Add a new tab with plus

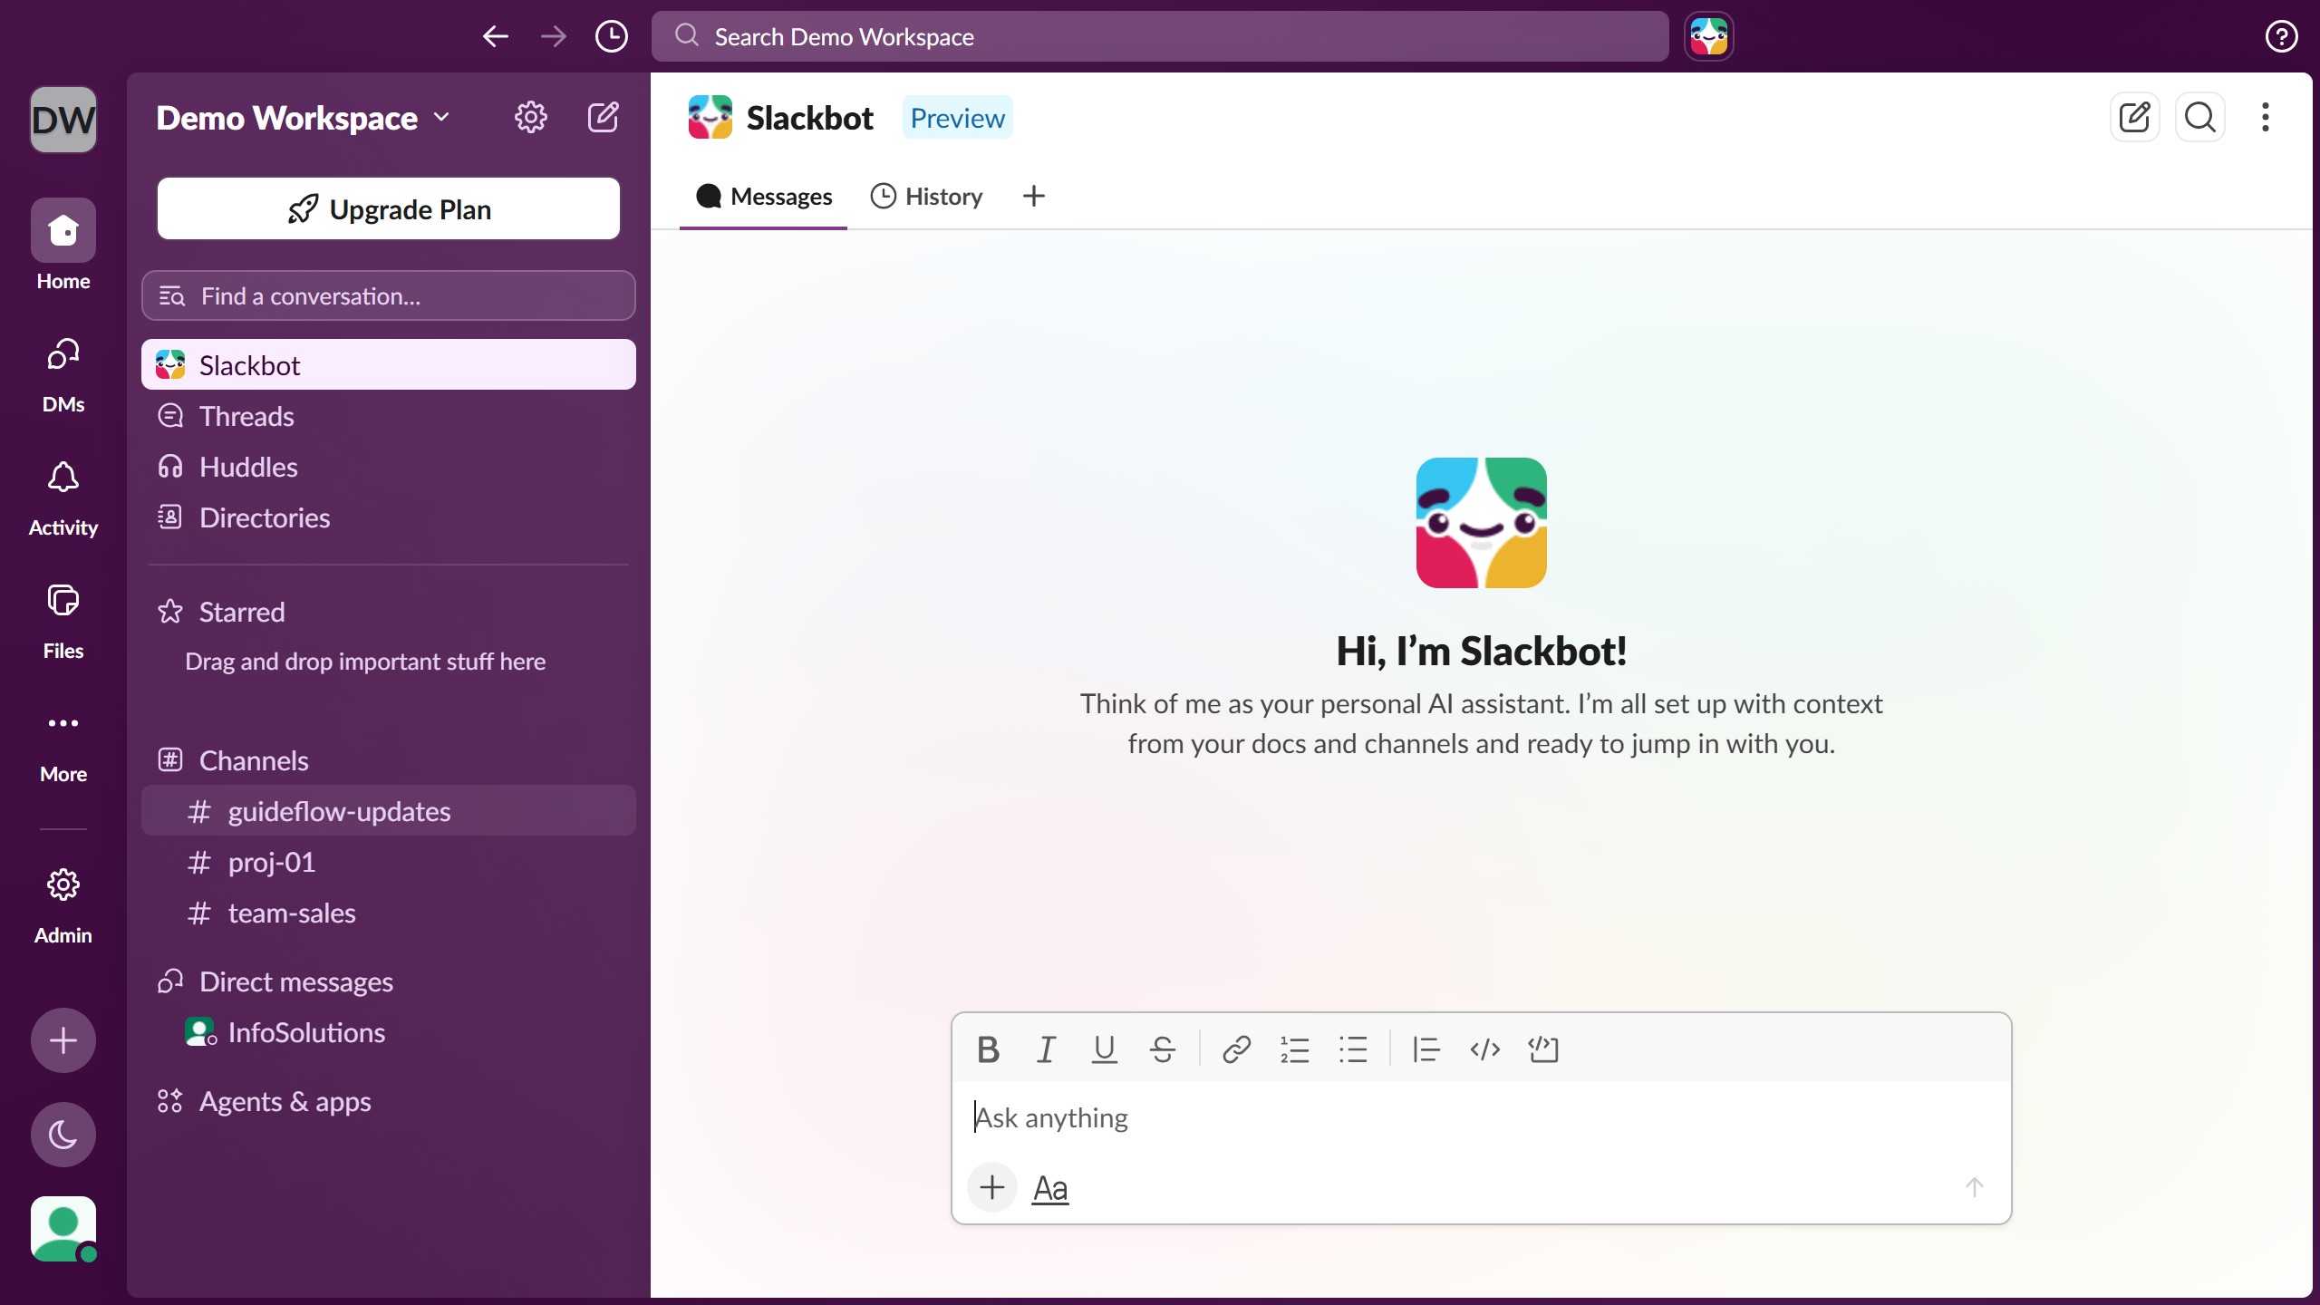pyautogui.click(x=1033, y=196)
